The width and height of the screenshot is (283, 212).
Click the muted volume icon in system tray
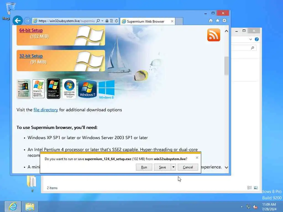tap(255, 207)
